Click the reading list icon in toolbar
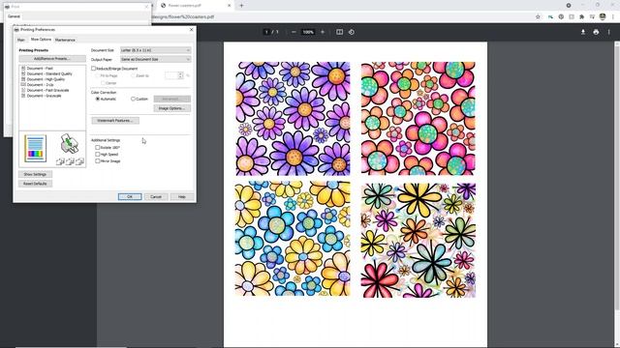 (592, 17)
